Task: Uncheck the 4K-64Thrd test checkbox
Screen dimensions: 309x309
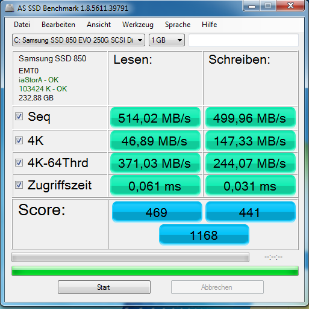Action: [19, 163]
